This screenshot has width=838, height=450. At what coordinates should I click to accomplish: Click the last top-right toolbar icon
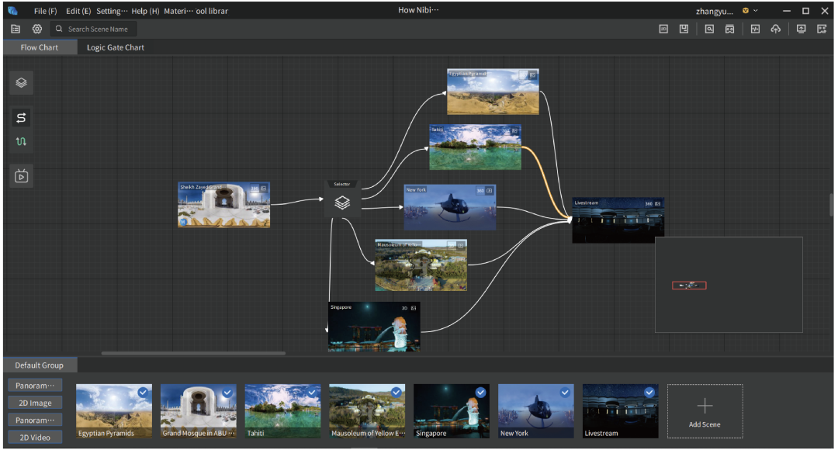[x=822, y=29]
